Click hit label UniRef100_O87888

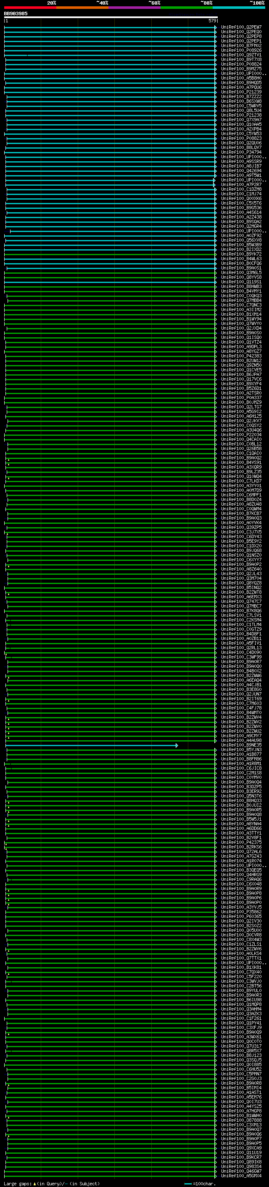pos(241,1120)
